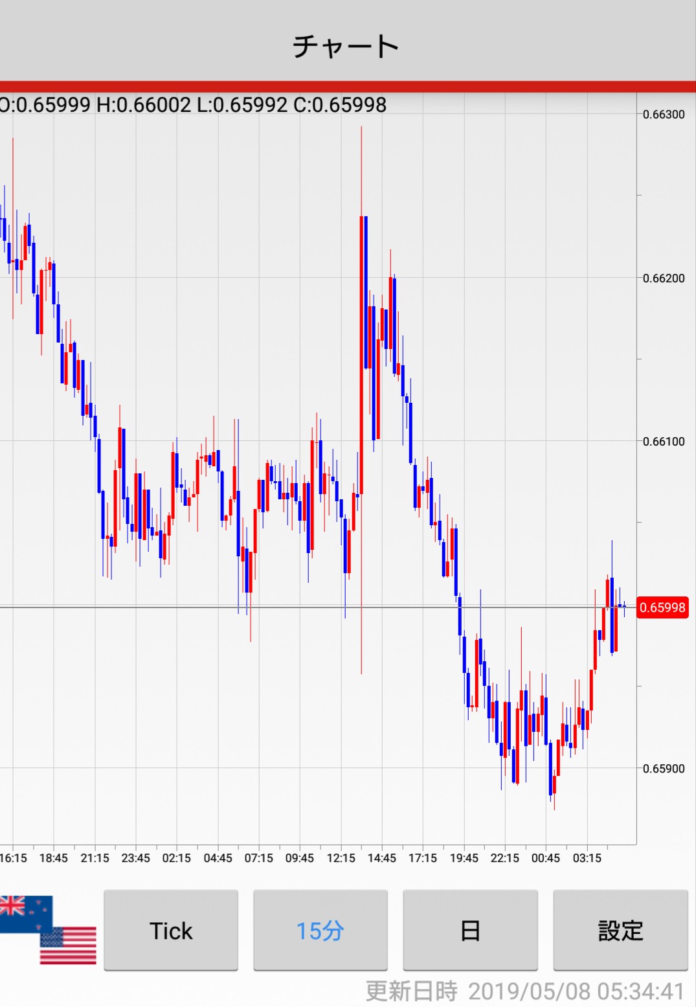Click the 0.66100 price axis label
Viewport: 696px width, 1007px height.
664,442
